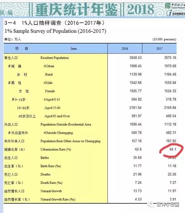Image resolution: width=185 pixels, height=213 pixels.
Task: Select Male 2016 value 1542.66
Action: tap(135, 82)
